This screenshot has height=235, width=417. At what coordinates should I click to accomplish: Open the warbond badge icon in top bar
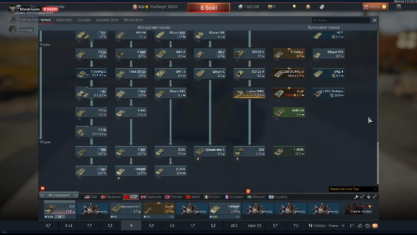(x=308, y=6)
